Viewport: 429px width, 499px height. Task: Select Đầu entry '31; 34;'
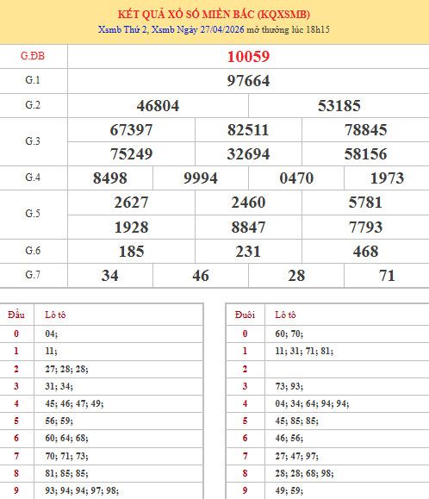[x=59, y=386]
